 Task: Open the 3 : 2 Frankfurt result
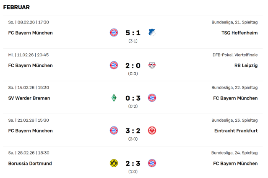133,131
